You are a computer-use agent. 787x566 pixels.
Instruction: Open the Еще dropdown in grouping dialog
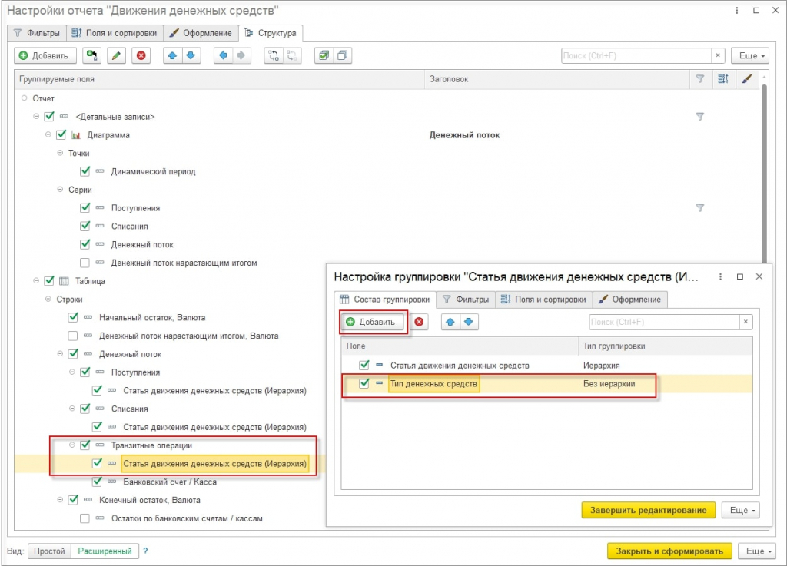(x=741, y=511)
